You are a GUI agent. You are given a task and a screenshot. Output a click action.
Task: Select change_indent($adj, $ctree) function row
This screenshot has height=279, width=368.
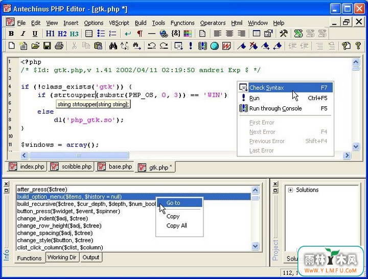[x=133, y=219]
